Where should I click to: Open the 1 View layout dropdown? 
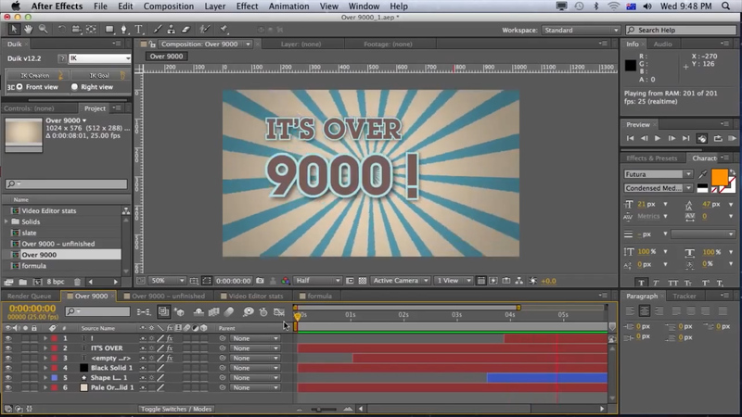tap(454, 281)
